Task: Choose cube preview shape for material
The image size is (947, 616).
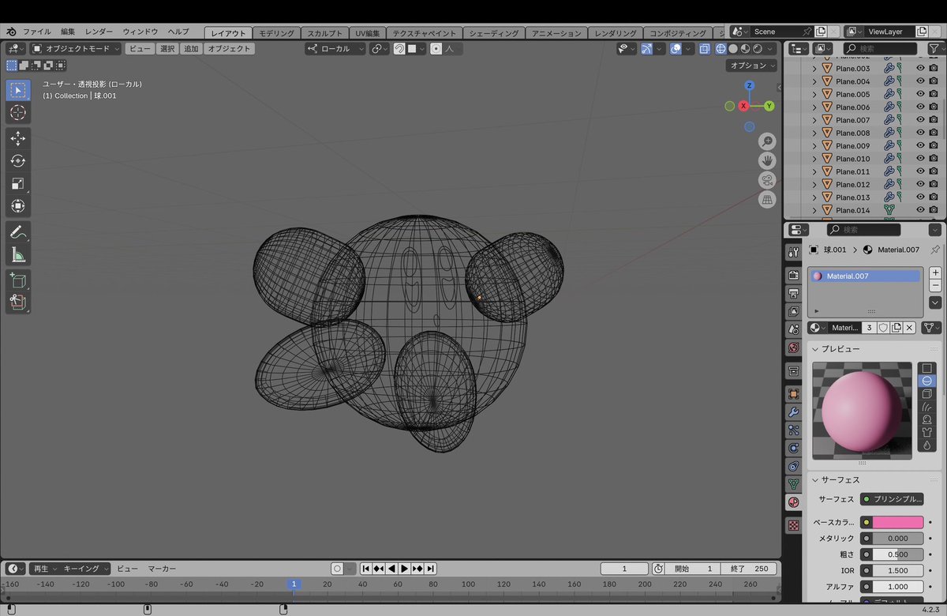Action: (927, 393)
